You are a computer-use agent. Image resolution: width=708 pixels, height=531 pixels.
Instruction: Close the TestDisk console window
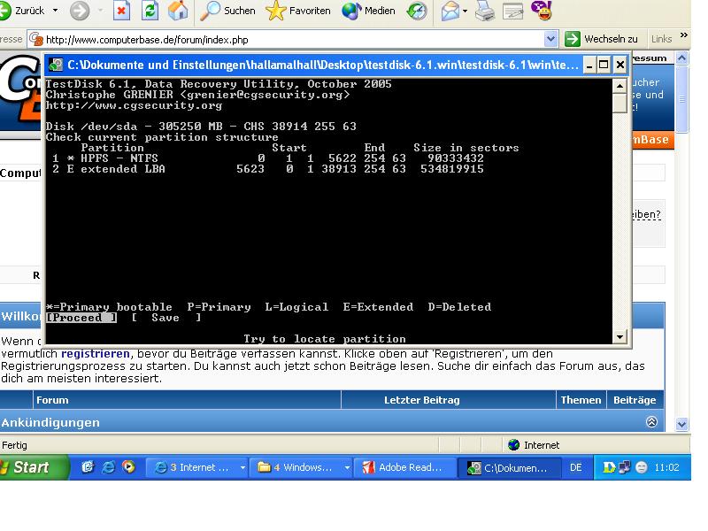pos(620,65)
